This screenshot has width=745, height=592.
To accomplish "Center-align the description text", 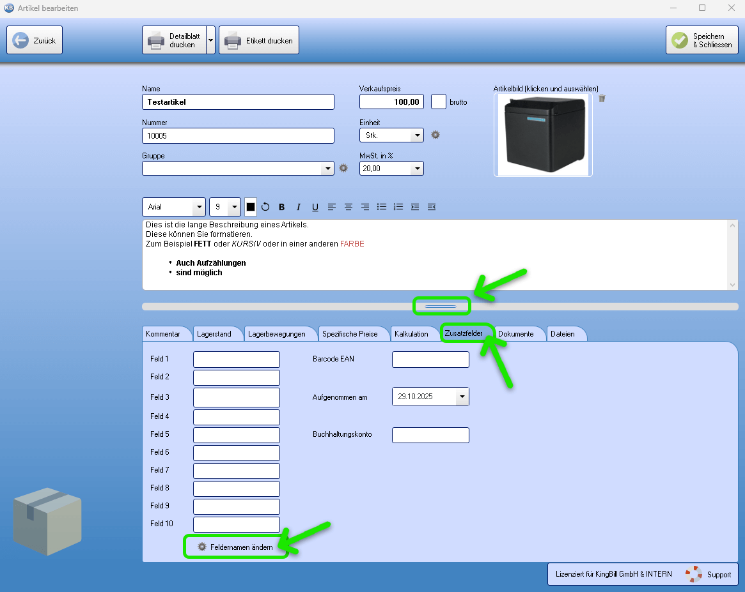I will tap(349, 207).
